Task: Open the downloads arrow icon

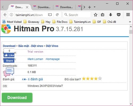Action: (x=111, y=15)
